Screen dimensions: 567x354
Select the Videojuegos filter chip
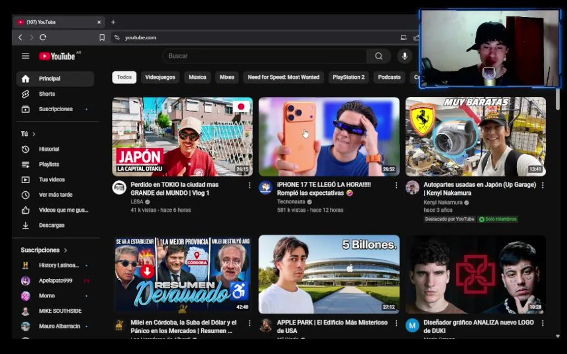pos(160,77)
